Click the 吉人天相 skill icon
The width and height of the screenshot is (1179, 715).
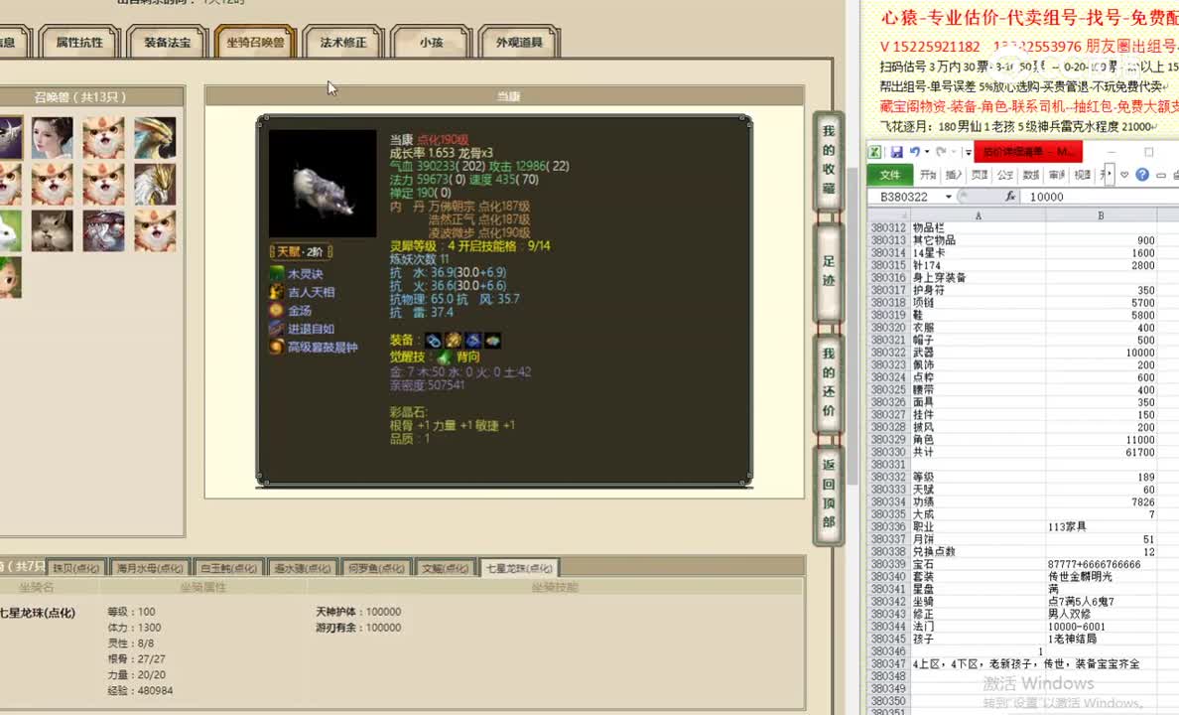(277, 291)
